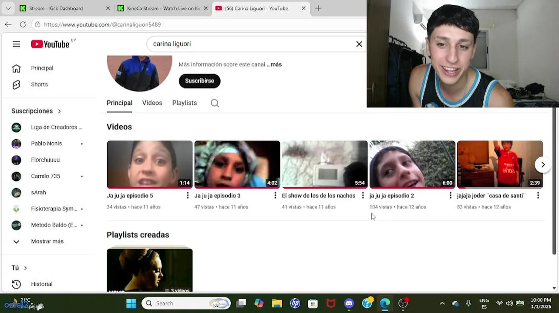Open the Ja ju ja episodio 3 thumbnail
The height and width of the screenshot is (313, 559).
point(237,164)
